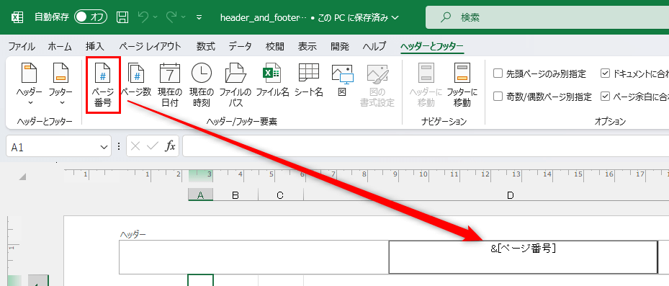This screenshot has height=286, width=669.
Task: Click the 検索 search box
Action: pos(547,17)
